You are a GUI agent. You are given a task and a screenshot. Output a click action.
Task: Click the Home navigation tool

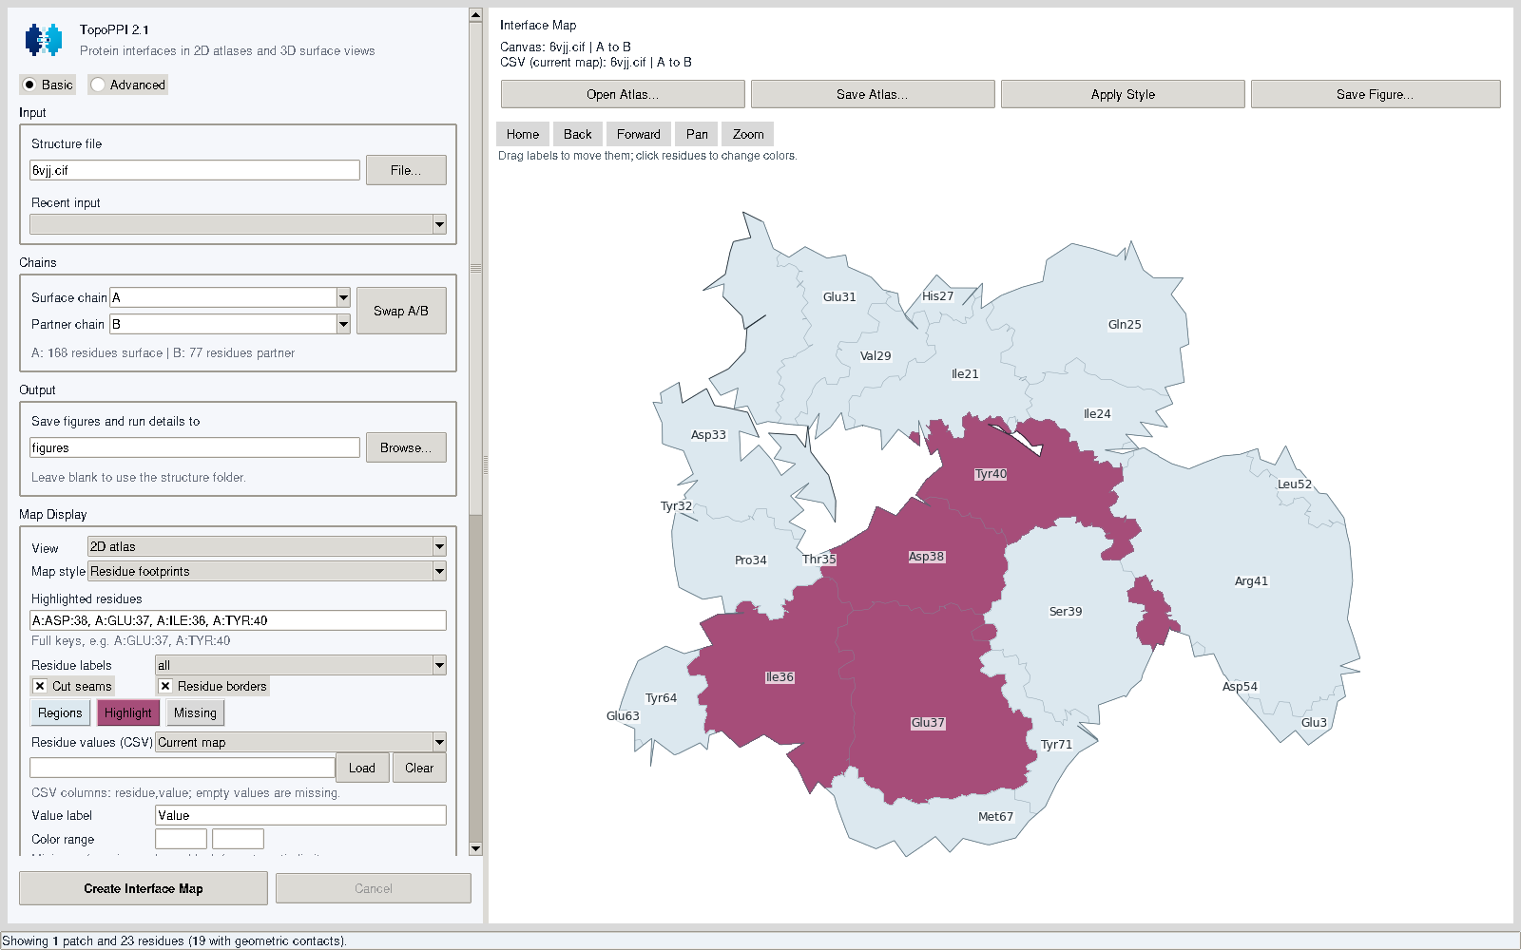pos(523,134)
